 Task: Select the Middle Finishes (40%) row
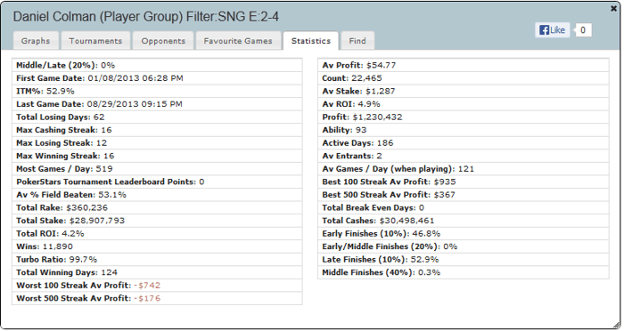pos(464,272)
